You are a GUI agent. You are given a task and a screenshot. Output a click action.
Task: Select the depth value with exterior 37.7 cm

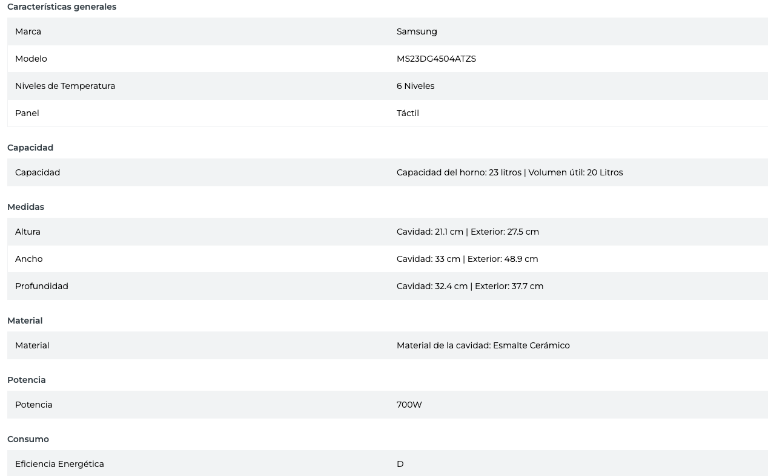tap(470, 286)
